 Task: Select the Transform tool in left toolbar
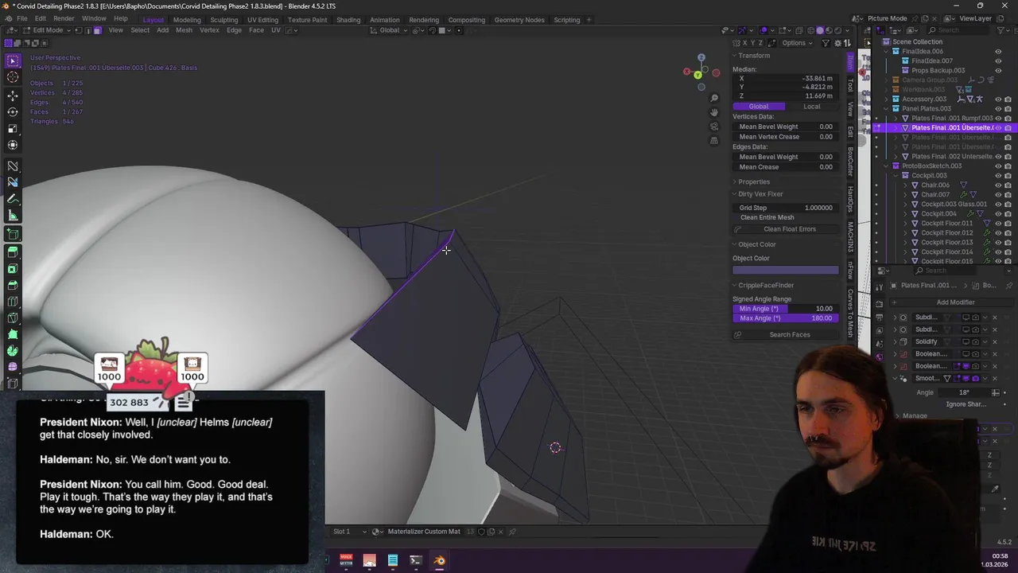pyautogui.click(x=13, y=145)
